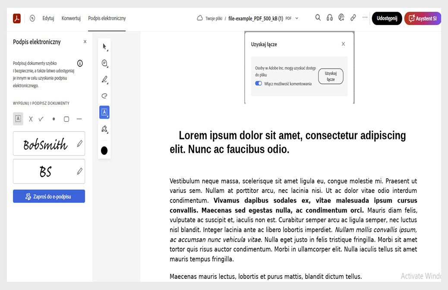Image resolution: width=448 pixels, height=290 pixels.
Task: Select the selection arrow tool
Action: coord(104,45)
